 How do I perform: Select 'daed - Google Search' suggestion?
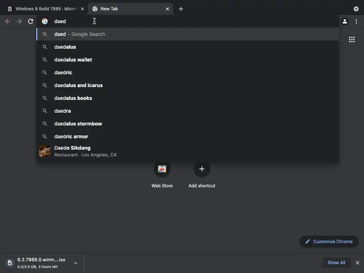(x=188, y=34)
